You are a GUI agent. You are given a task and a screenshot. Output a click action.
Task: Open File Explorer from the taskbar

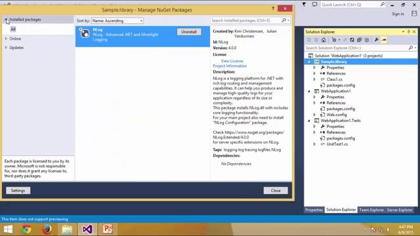tap(67, 229)
